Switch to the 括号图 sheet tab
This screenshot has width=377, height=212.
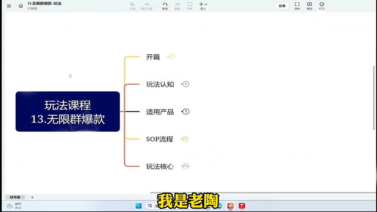(14, 197)
